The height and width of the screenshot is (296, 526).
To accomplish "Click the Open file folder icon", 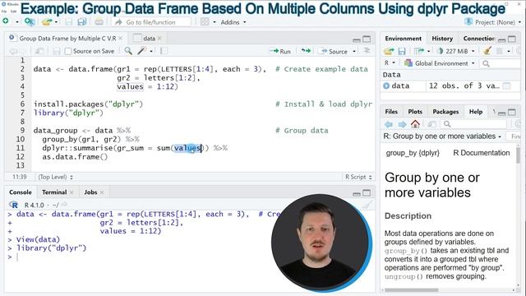I will 47,22.
